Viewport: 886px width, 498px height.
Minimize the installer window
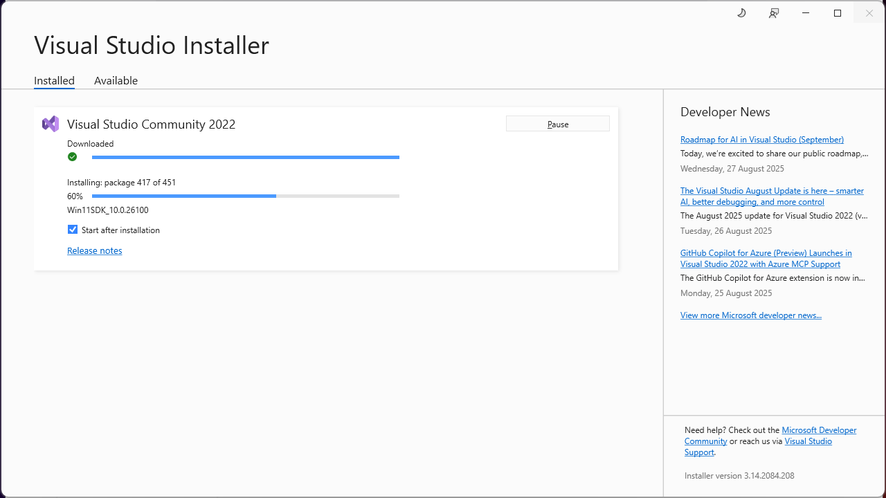(x=806, y=13)
